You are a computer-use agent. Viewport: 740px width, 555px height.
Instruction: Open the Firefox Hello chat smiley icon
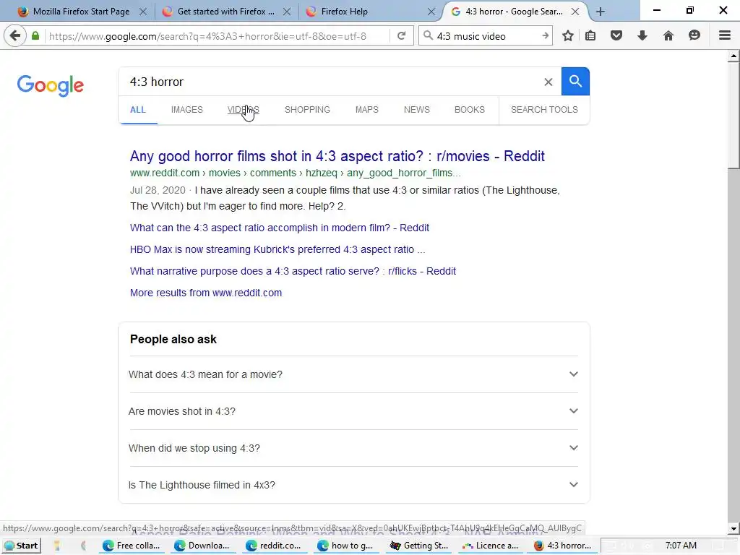(694, 36)
